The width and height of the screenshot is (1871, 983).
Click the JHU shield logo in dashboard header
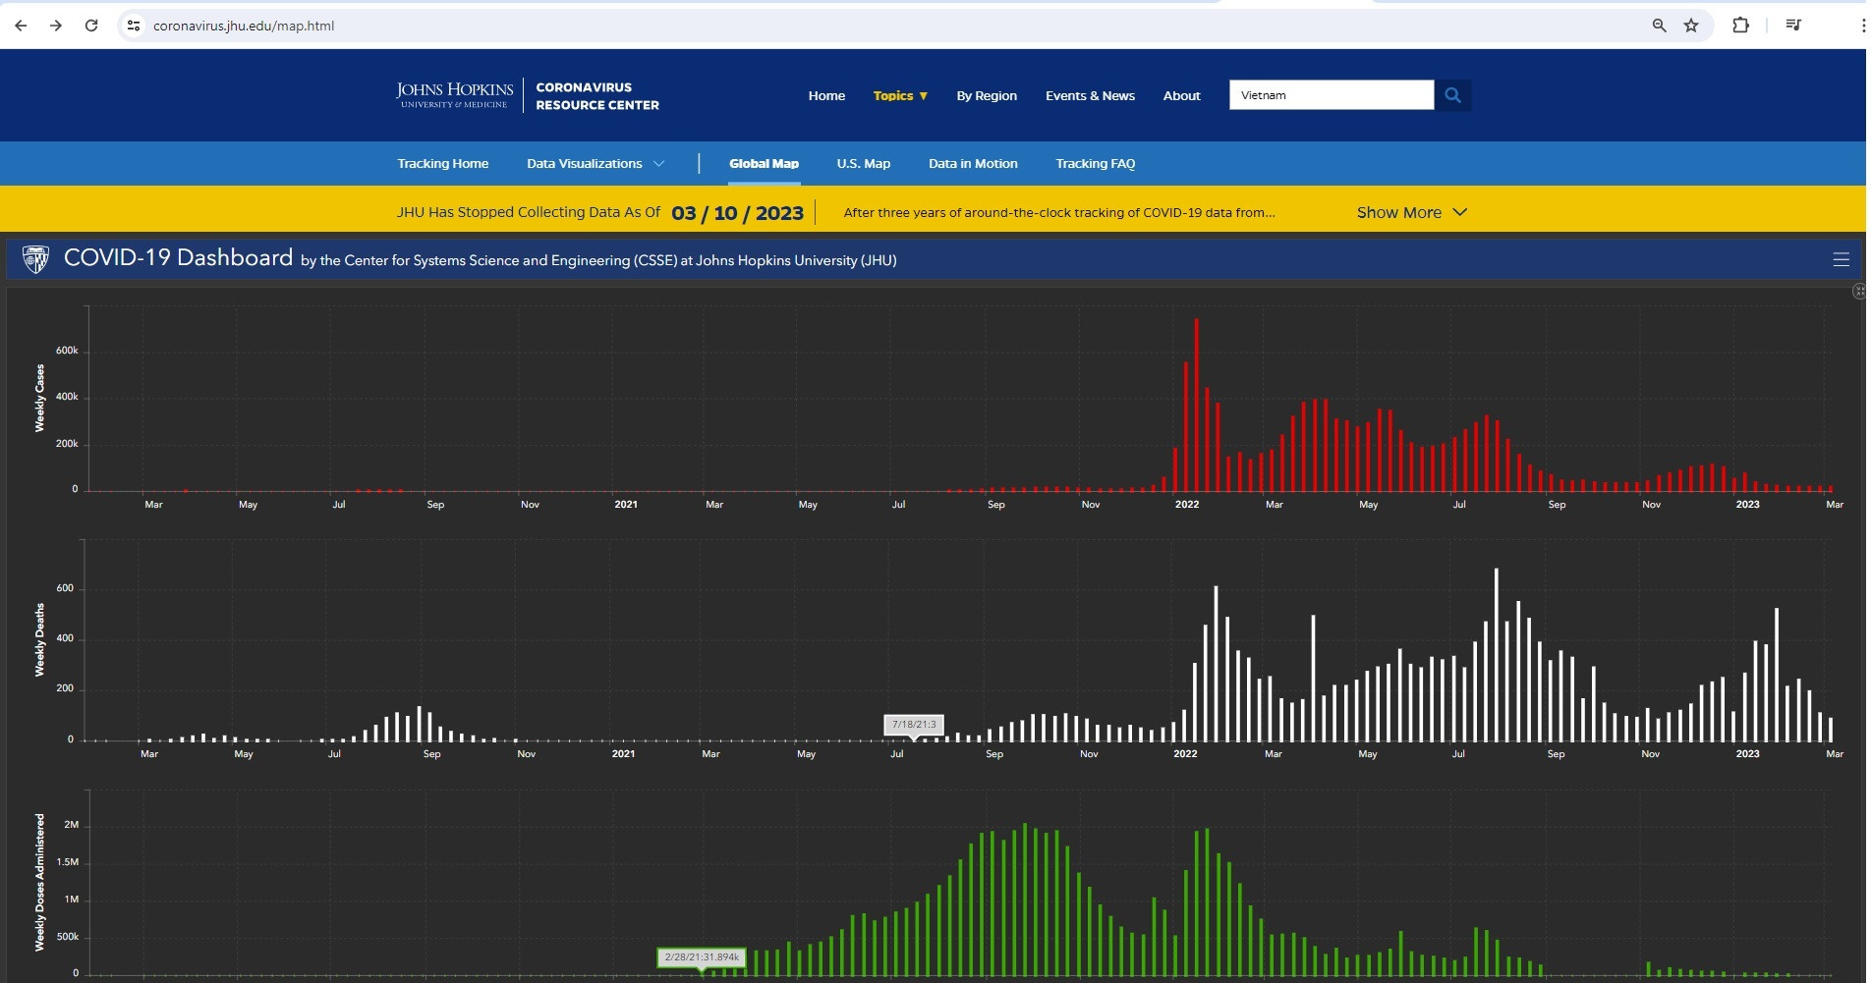pyautogui.click(x=35, y=259)
